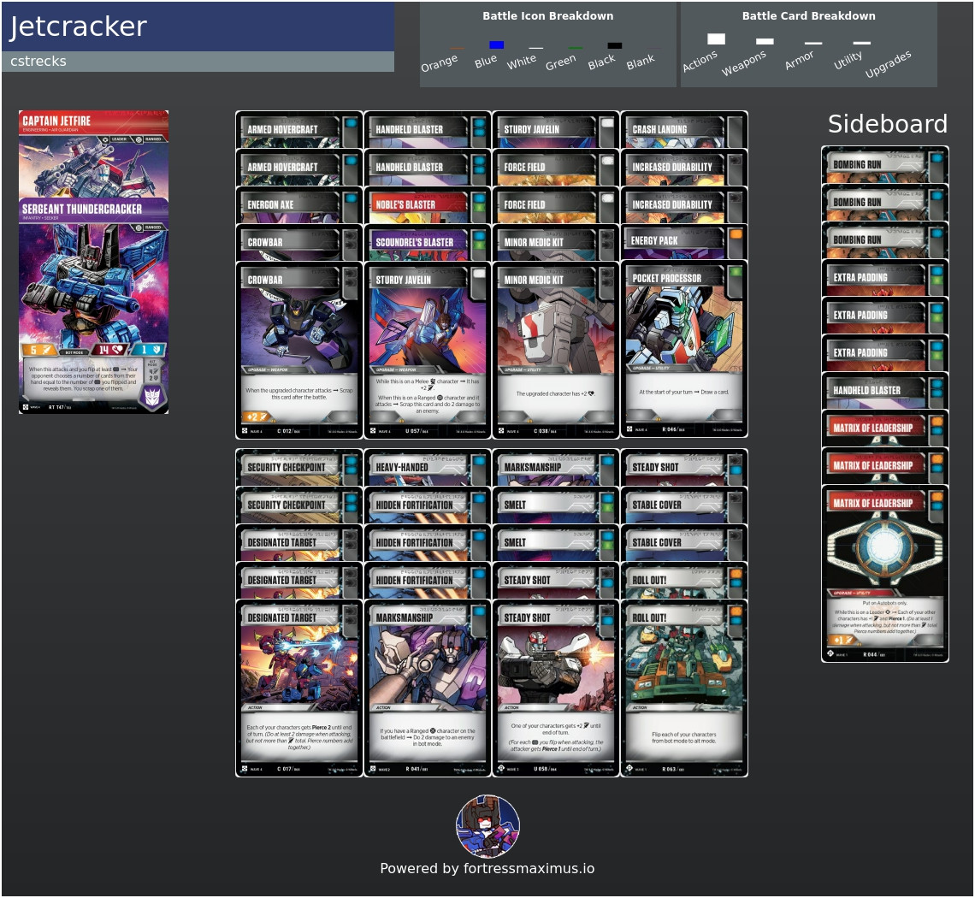This screenshot has width=975, height=898.
Task: Click the black bar in Battle Icon Breakdown
Action: coord(614,45)
